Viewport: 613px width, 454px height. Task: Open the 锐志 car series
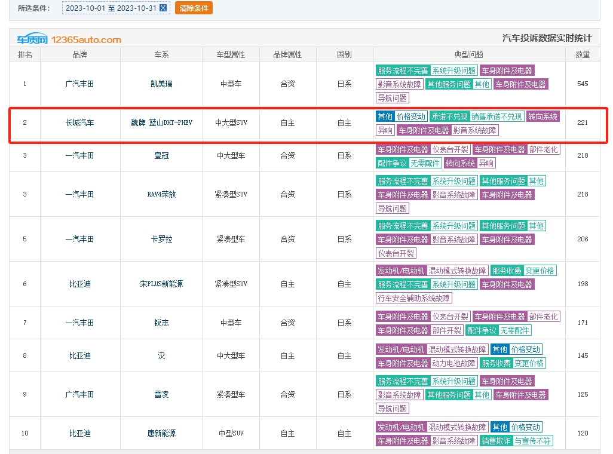(x=161, y=323)
